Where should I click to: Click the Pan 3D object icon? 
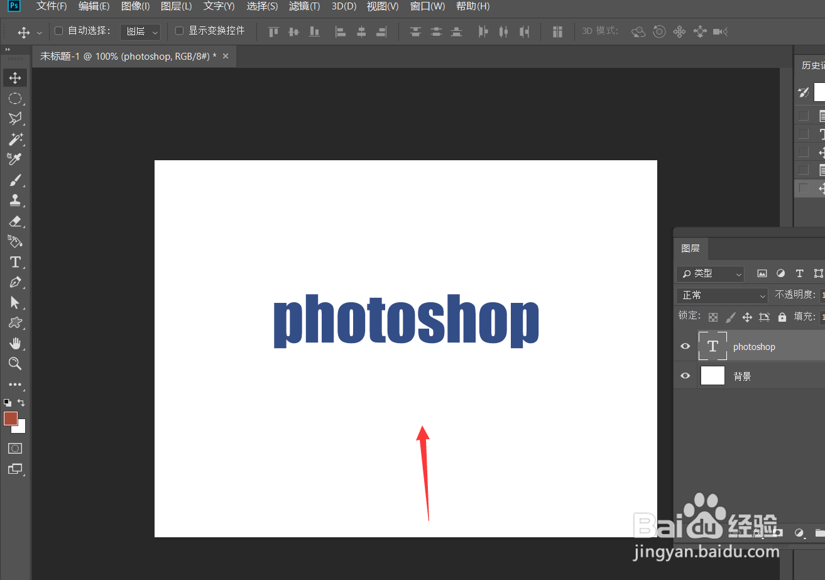[x=679, y=31]
